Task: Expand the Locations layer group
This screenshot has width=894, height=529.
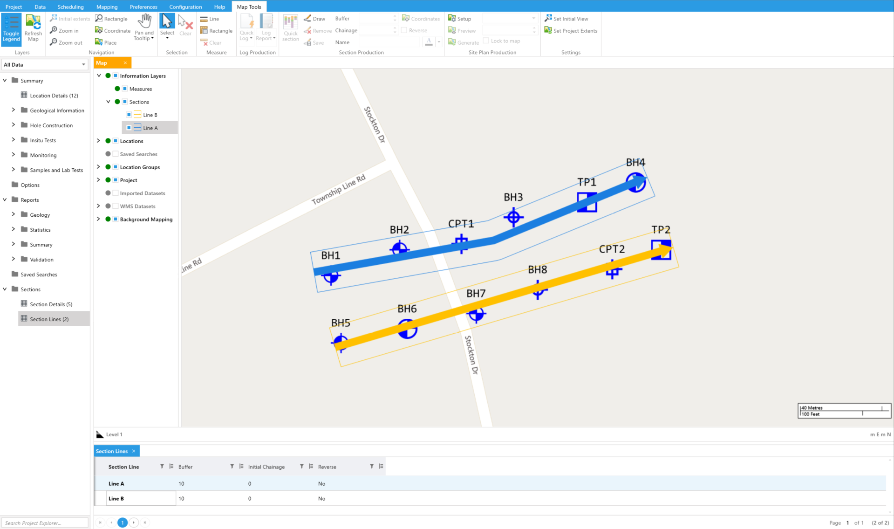Action: (98, 141)
